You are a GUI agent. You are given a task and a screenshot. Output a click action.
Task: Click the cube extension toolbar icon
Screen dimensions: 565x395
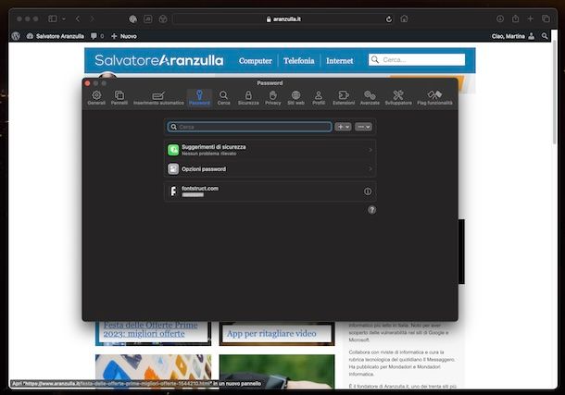(x=163, y=19)
